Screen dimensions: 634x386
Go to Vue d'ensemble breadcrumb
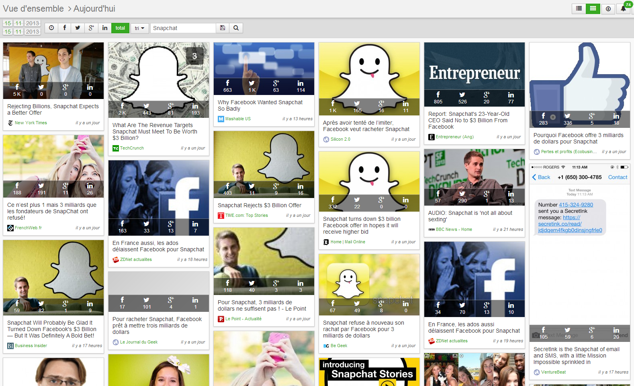click(33, 8)
